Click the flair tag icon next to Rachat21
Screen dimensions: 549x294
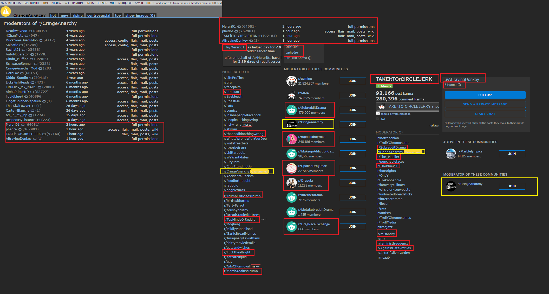tap(23, 50)
